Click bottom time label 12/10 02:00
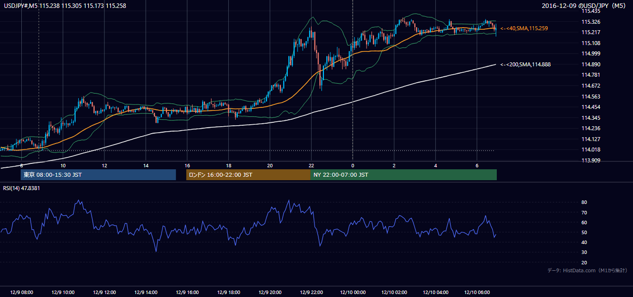 [x=394, y=293]
